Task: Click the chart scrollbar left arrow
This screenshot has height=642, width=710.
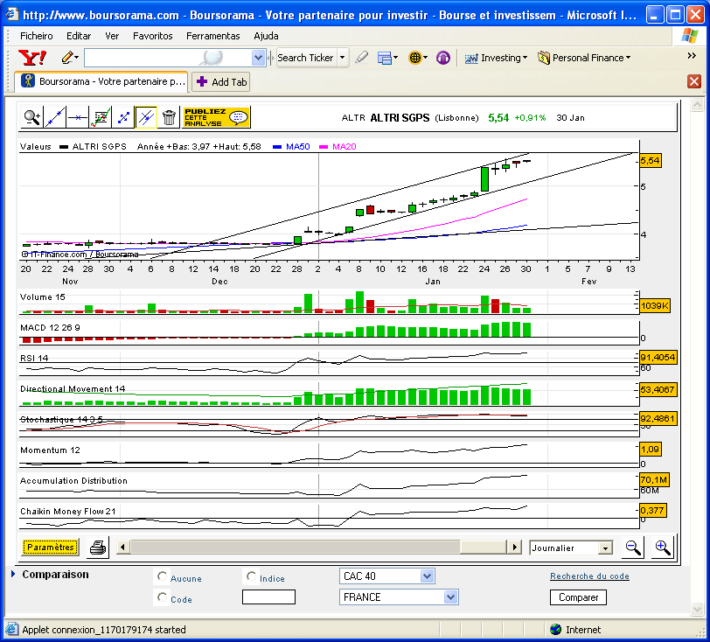Action: point(122,547)
